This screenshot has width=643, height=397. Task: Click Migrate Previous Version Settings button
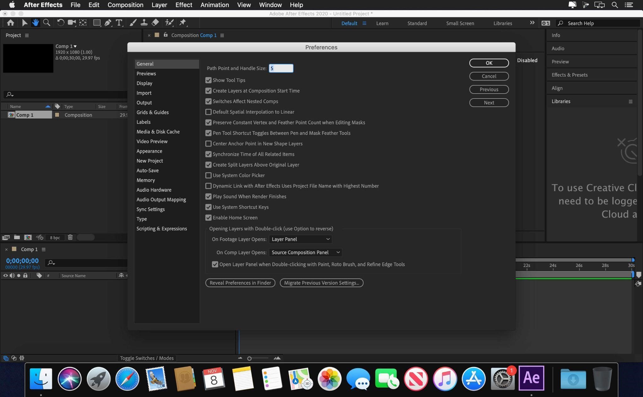[321, 282]
